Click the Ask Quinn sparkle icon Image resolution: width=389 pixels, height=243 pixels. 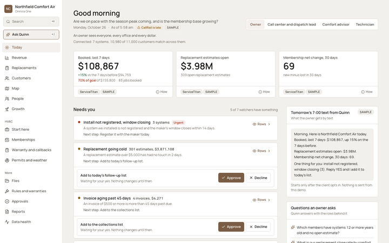point(8,35)
